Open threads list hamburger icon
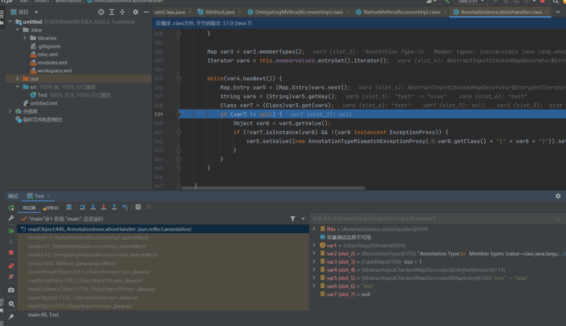The height and width of the screenshot is (326, 566). (69, 207)
